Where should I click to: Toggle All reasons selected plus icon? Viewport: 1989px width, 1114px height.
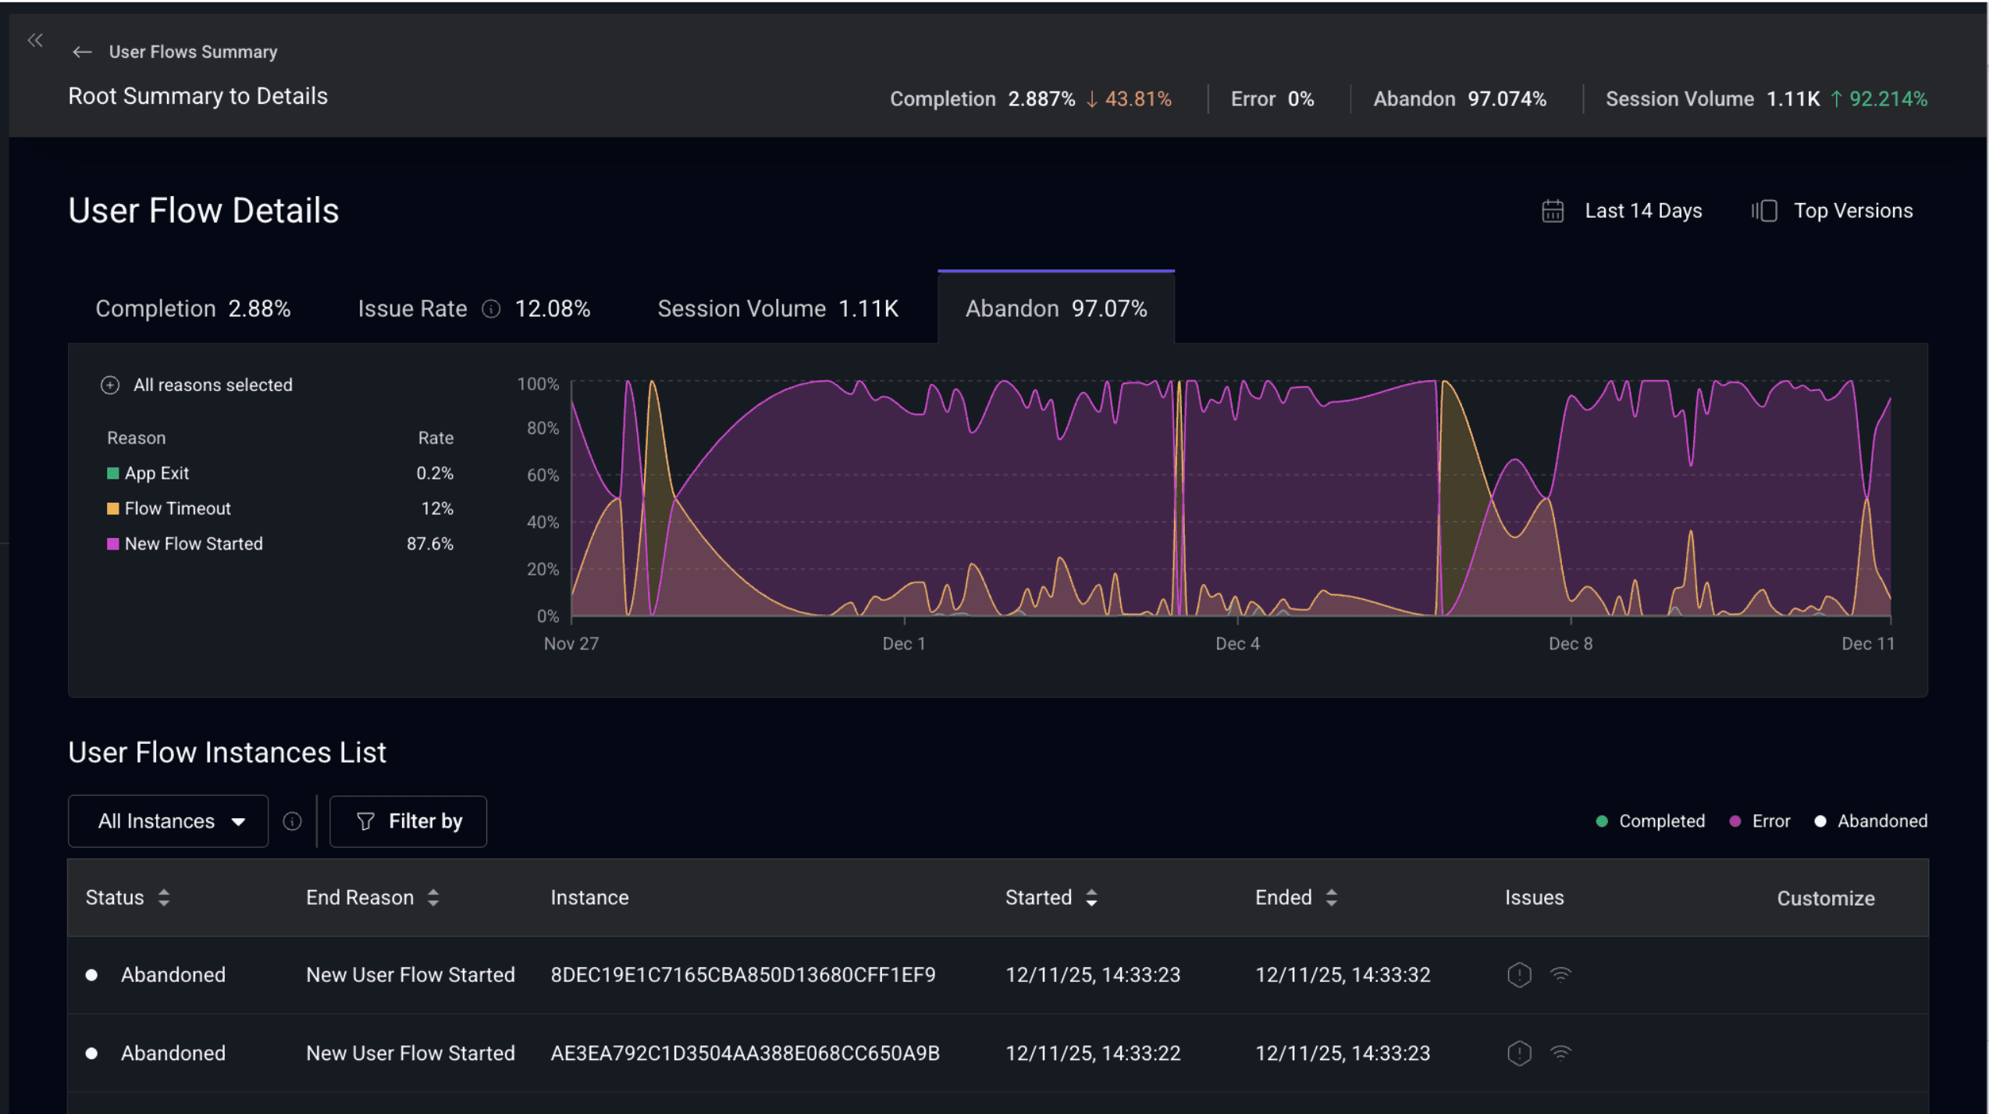[110, 385]
